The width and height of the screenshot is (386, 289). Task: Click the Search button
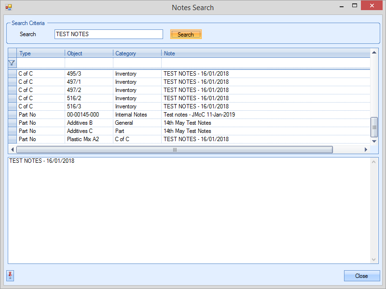tap(186, 34)
